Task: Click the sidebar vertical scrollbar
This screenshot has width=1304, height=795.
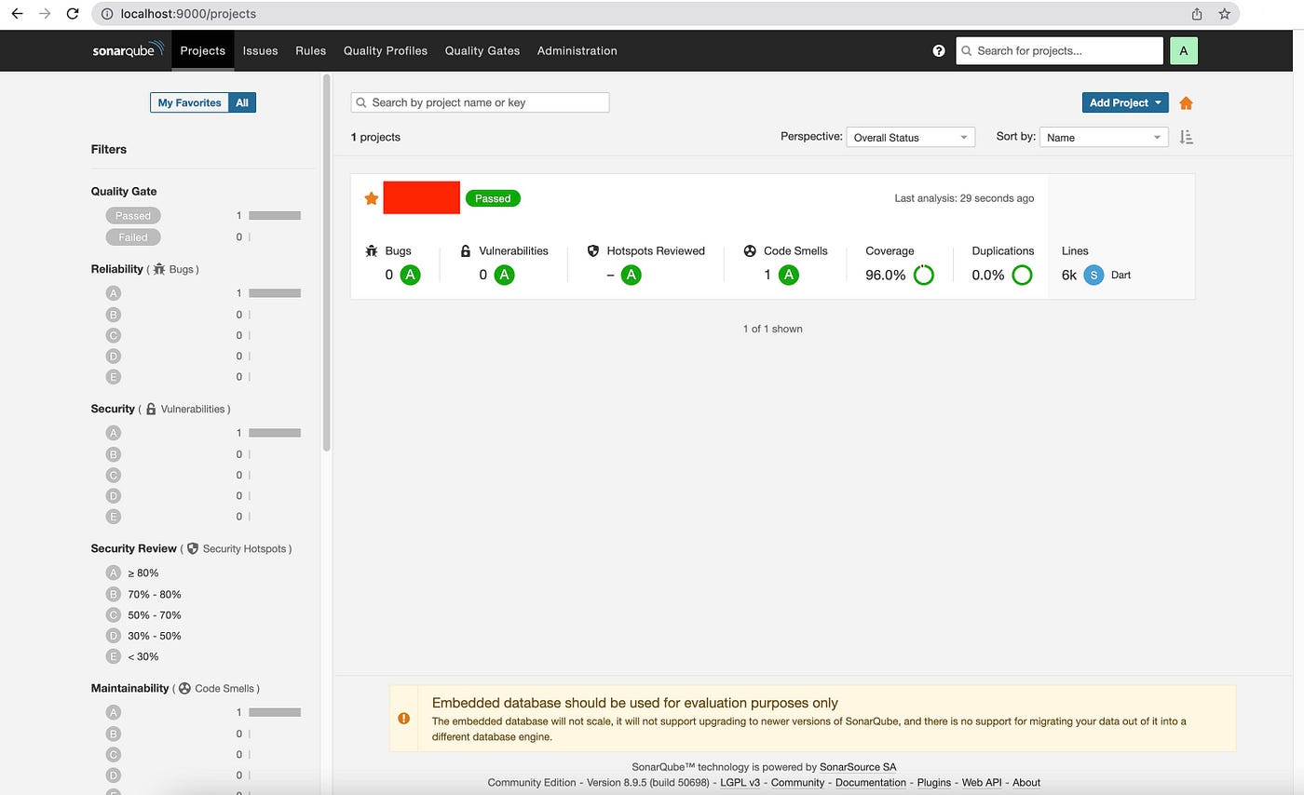Action: pyautogui.click(x=327, y=263)
